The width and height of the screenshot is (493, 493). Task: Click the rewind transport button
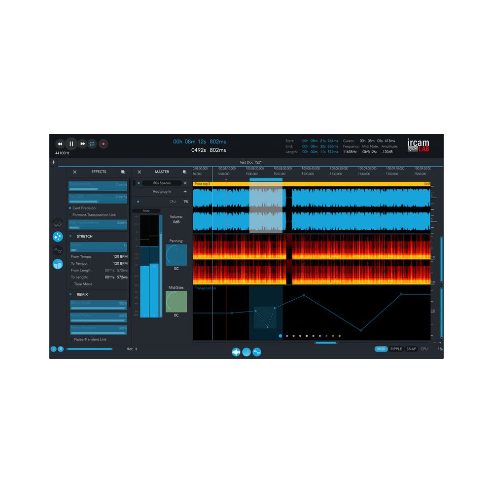pos(60,144)
